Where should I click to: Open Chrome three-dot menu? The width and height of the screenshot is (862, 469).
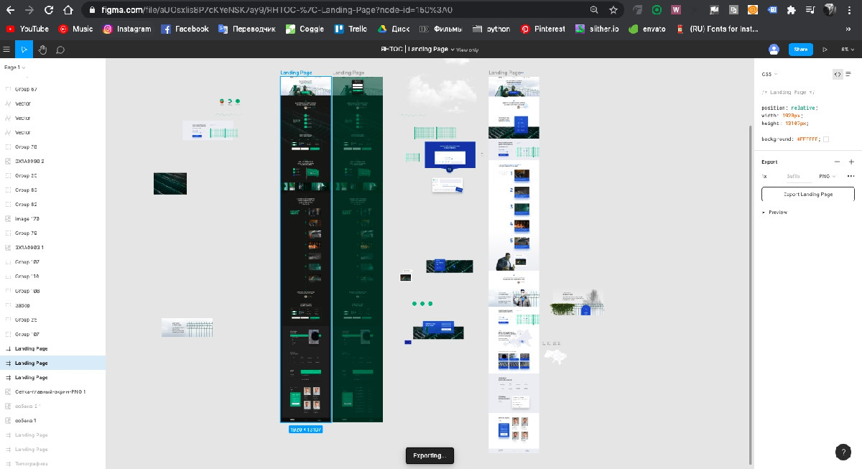(848, 10)
